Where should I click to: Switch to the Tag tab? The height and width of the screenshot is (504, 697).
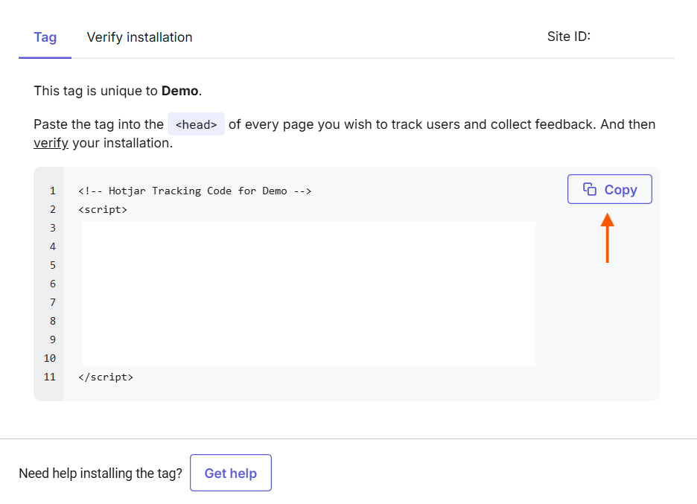(45, 37)
